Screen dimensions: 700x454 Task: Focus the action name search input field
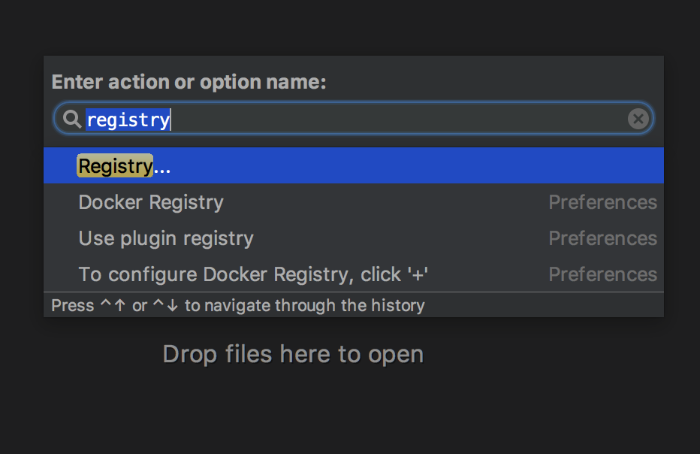pos(354,119)
